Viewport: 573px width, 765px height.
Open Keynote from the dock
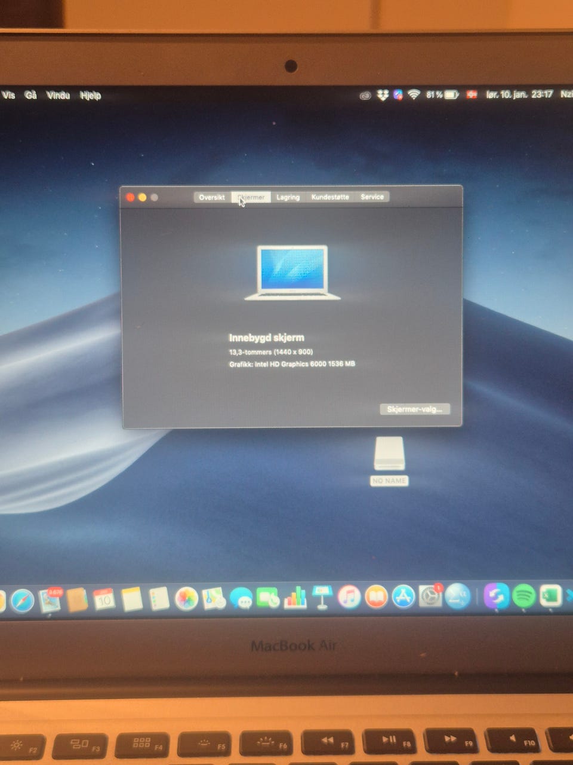(322, 598)
